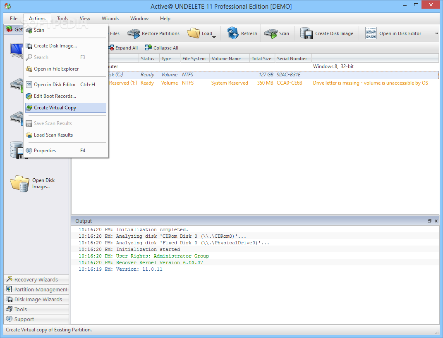This screenshot has height=338, width=443.
Task: Open the Window menu
Action: 139,19
